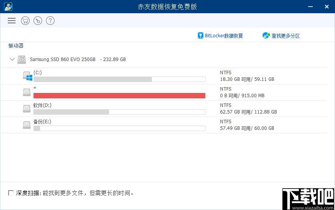
Task: Click the C: drive Windows icon
Action: click(28, 76)
